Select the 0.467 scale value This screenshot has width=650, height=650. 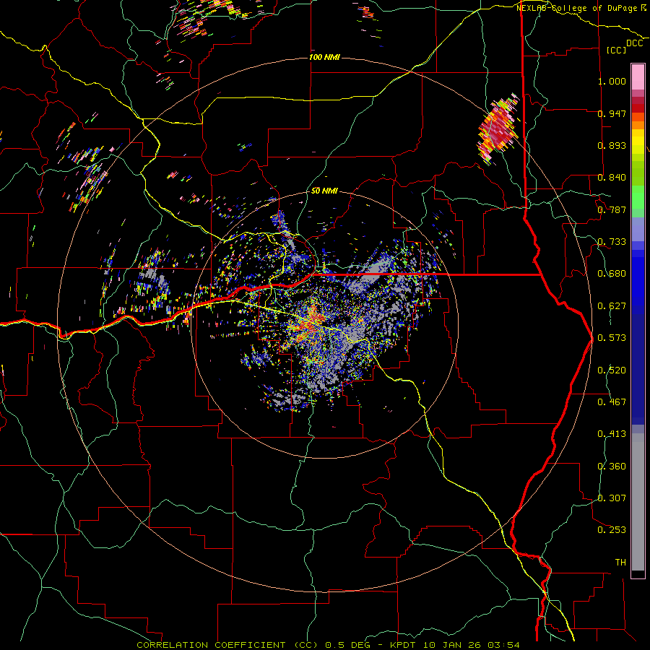click(x=612, y=402)
